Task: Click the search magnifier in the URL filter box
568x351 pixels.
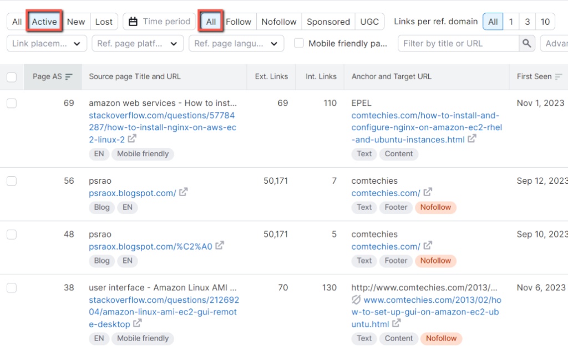Action: coord(526,43)
